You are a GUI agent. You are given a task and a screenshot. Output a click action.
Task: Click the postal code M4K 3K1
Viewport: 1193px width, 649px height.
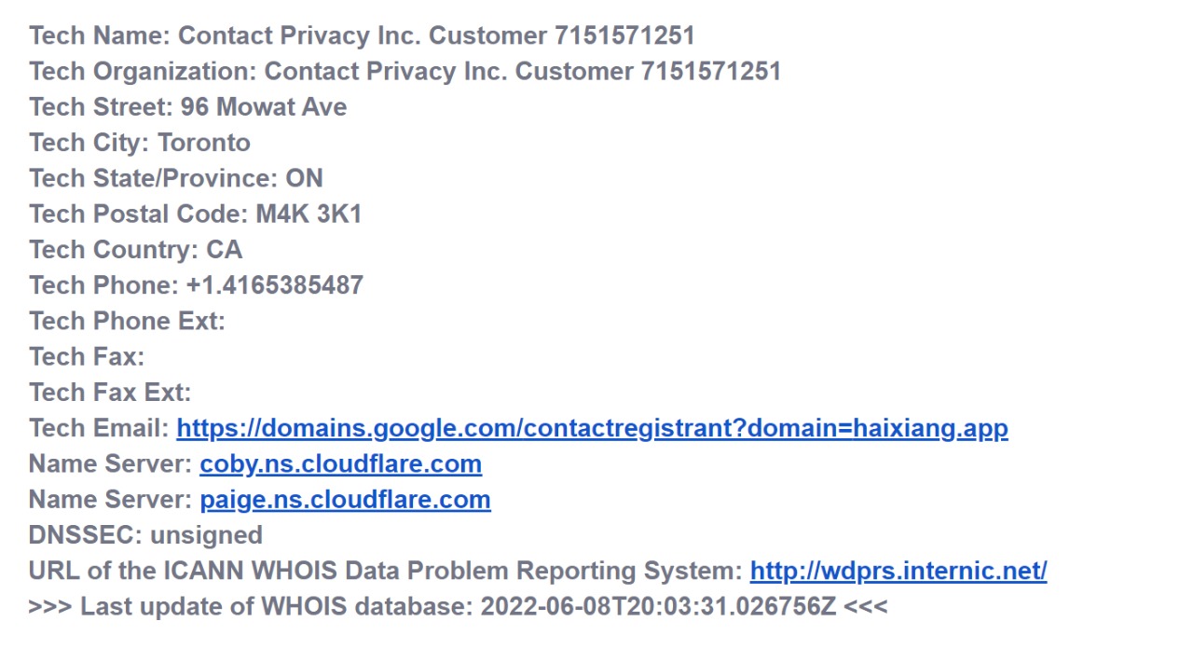pos(309,214)
